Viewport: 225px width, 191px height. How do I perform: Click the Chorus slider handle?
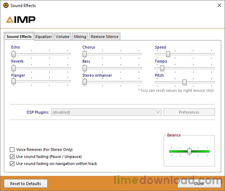pyautogui.click(x=85, y=54)
